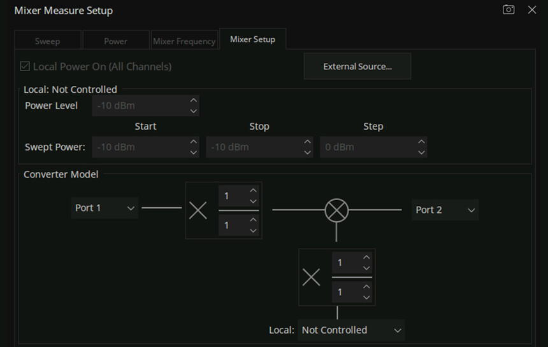Decrease the local divider denominator value
This screenshot has height=347, width=548.
pos(366,297)
